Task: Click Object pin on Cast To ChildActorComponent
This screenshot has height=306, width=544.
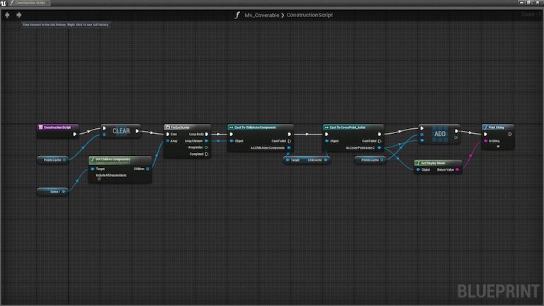Action: (232, 141)
